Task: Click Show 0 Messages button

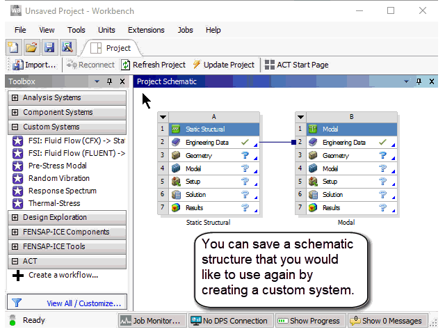Action: coord(388,321)
